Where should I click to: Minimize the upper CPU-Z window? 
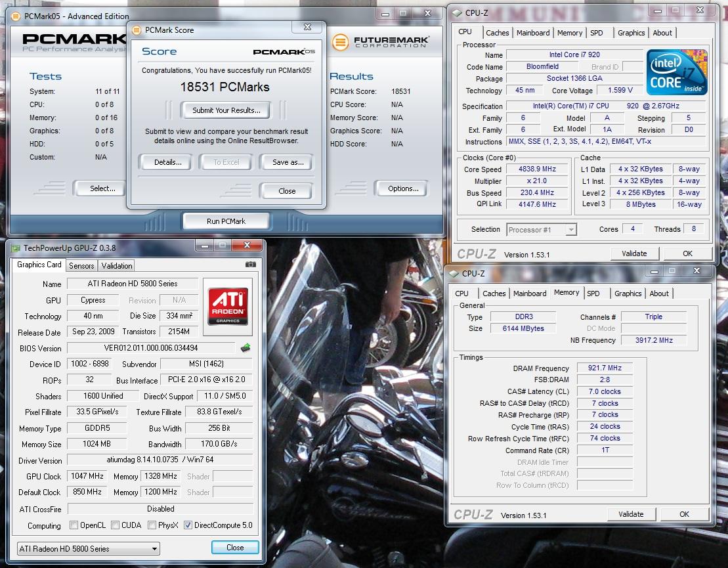point(657,11)
